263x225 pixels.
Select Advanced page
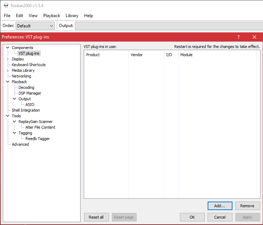click(x=20, y=144)
